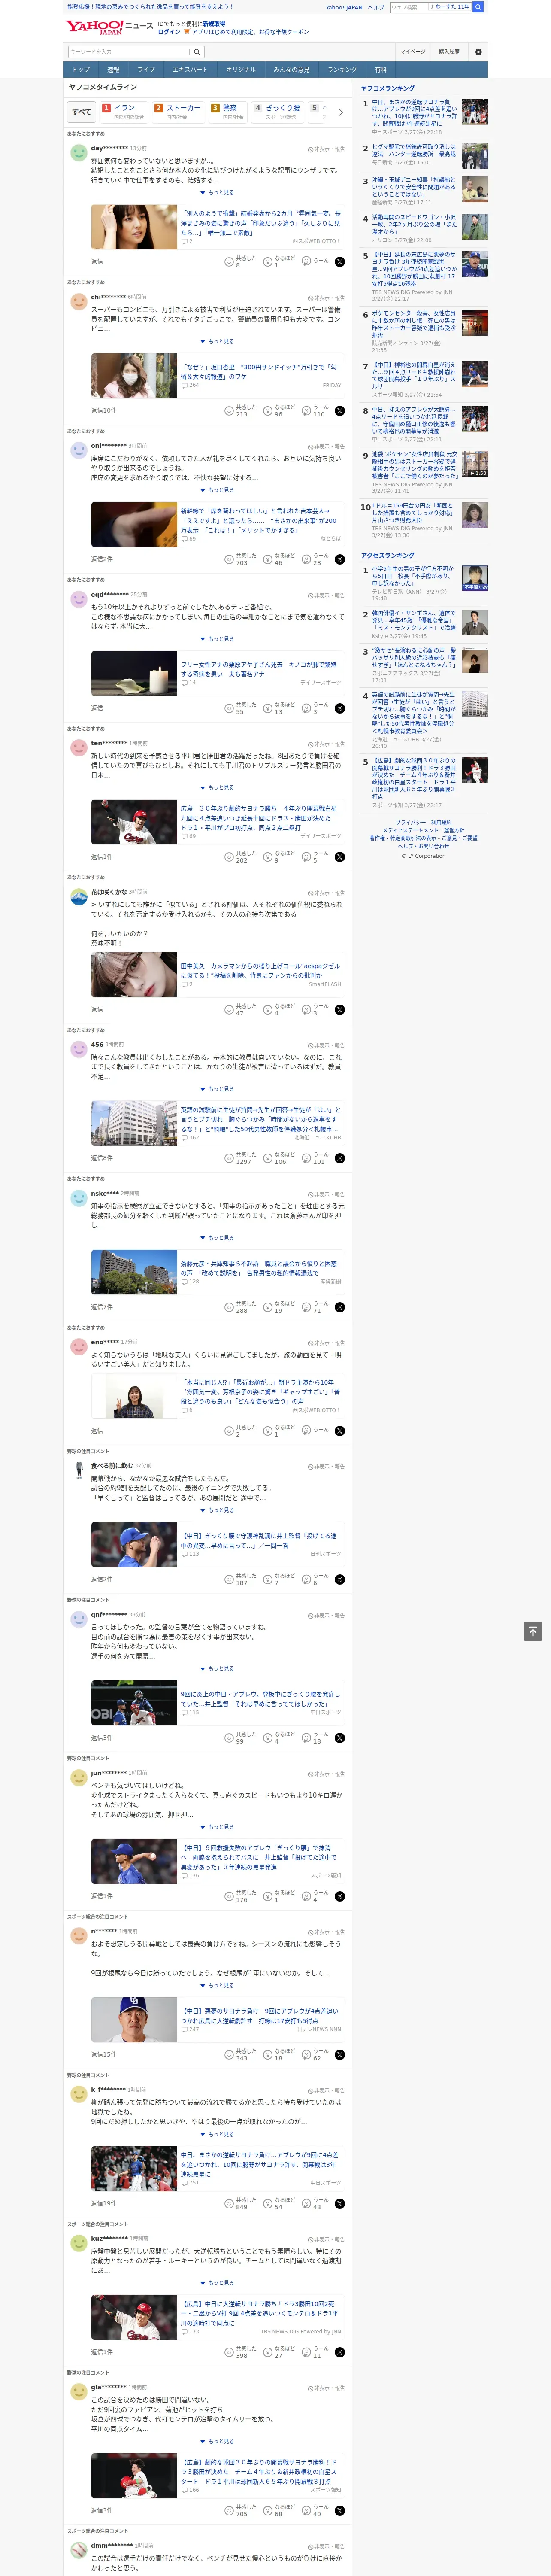
Task: Expand もっと見る on nskc**** comment
Action: (217, 1238)
